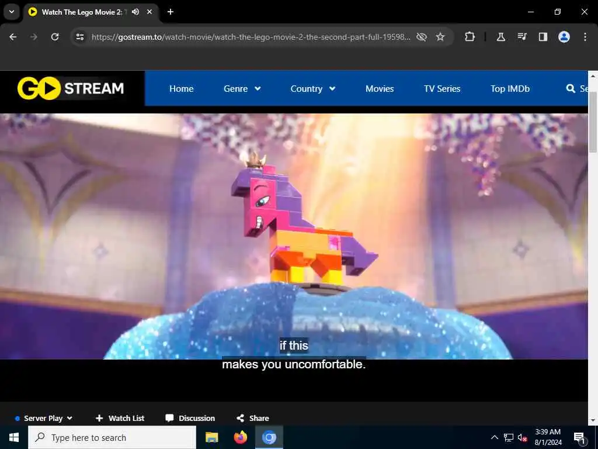Open the Server Play dropdown

click(x=43, y=418)
